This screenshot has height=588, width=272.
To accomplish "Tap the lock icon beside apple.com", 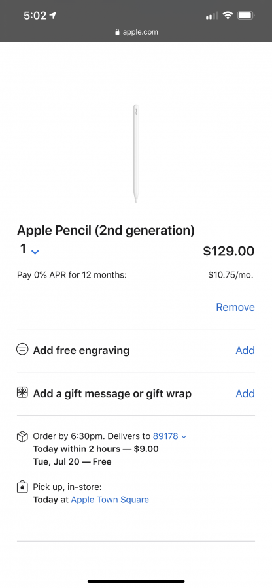I will click(118, 32).
